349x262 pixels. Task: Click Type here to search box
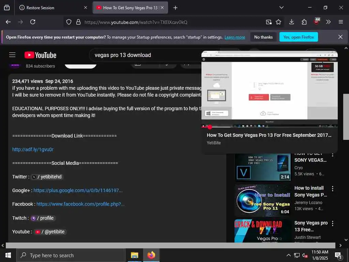tap(71, 255)
